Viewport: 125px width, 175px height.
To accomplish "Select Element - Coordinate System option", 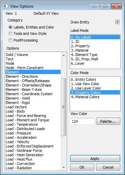I will coord(33,94).
